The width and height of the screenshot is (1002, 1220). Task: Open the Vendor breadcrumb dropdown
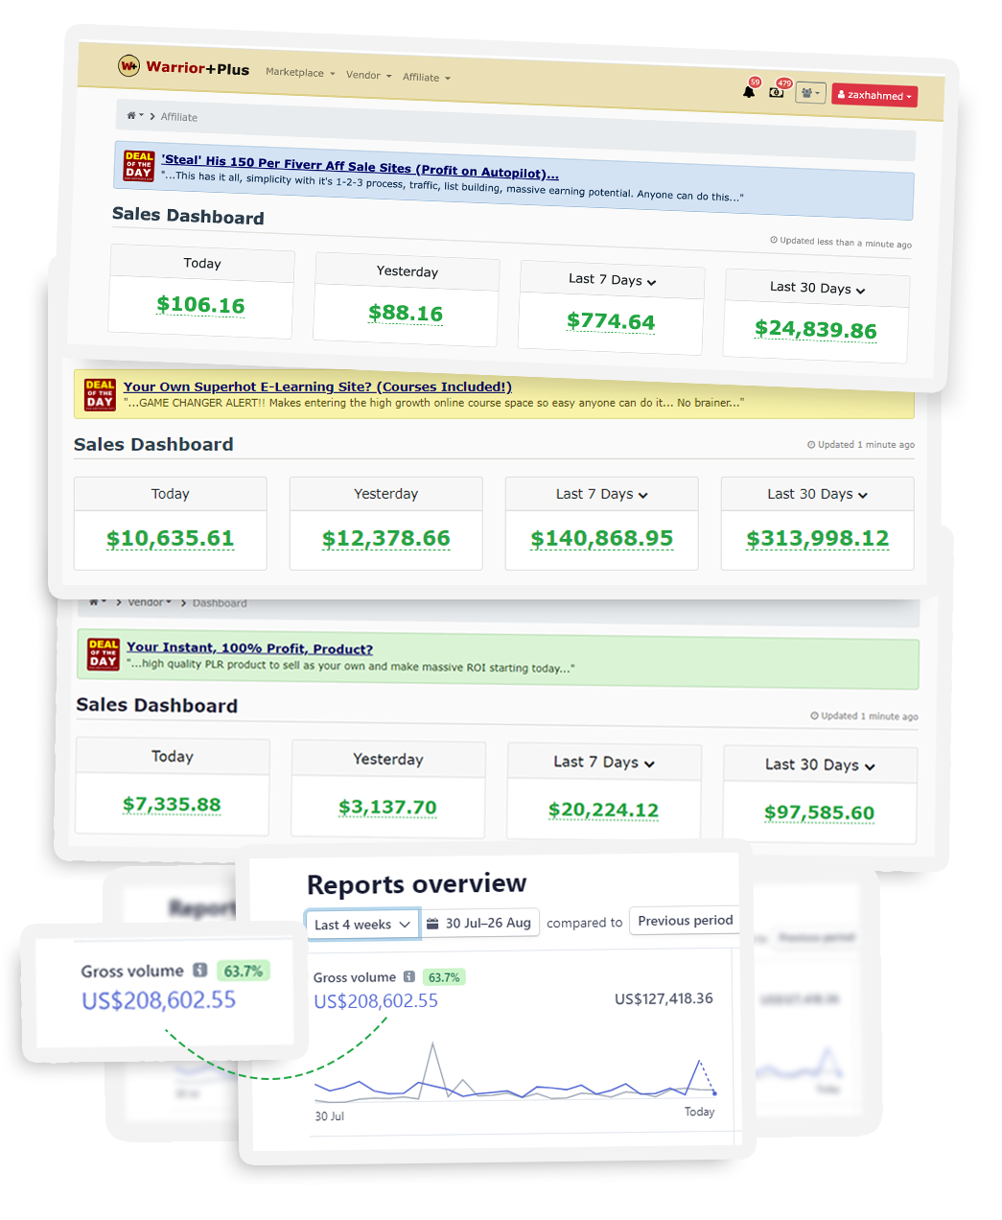coord(150,602)
